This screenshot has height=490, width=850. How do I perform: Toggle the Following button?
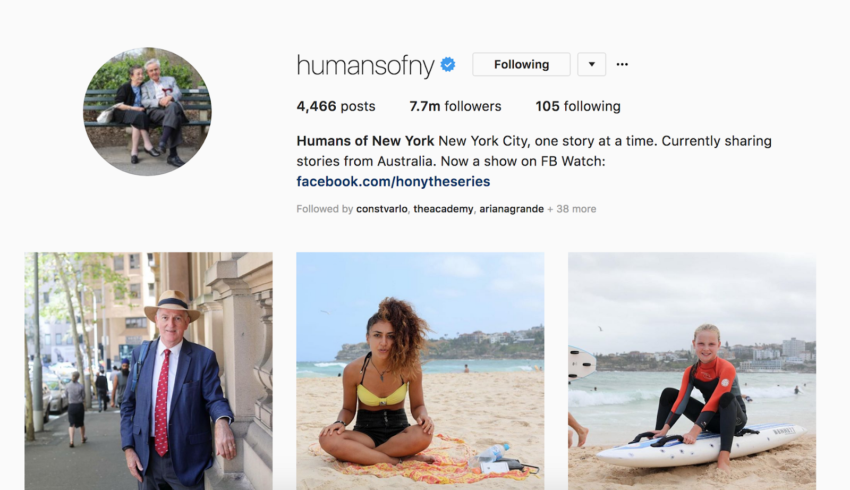(521, 64)
